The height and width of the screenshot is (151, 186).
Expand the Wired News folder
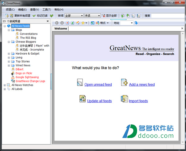9,65
